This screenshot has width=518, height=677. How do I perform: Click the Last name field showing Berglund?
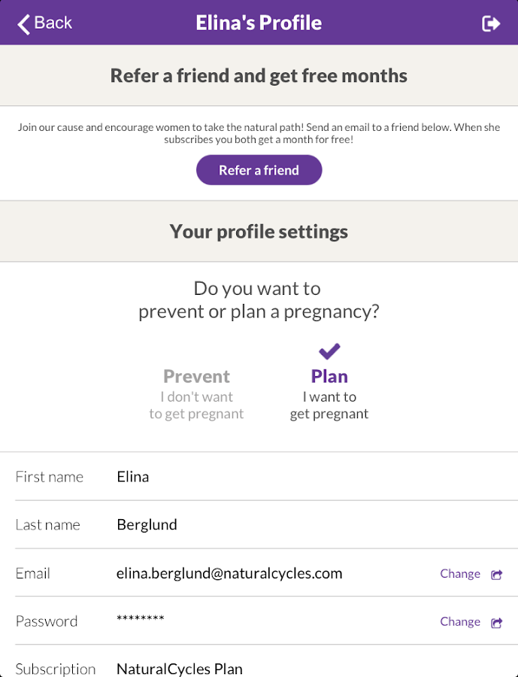pos(147,525)
